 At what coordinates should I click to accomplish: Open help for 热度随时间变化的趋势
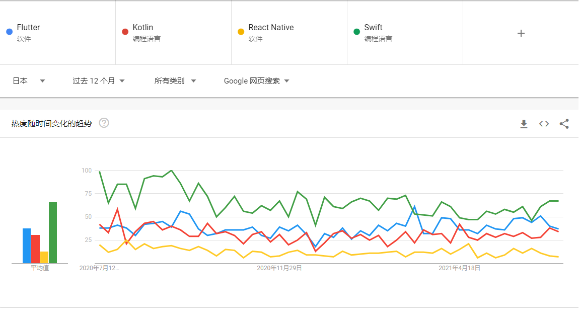(104, 123)
